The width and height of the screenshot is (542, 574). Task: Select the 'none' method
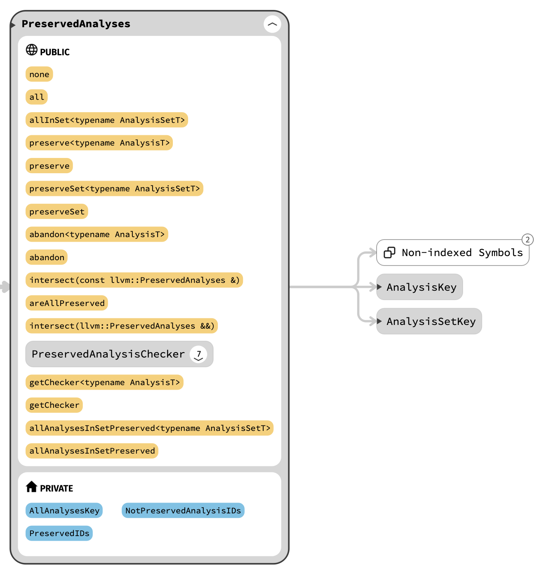click(39, 74)
